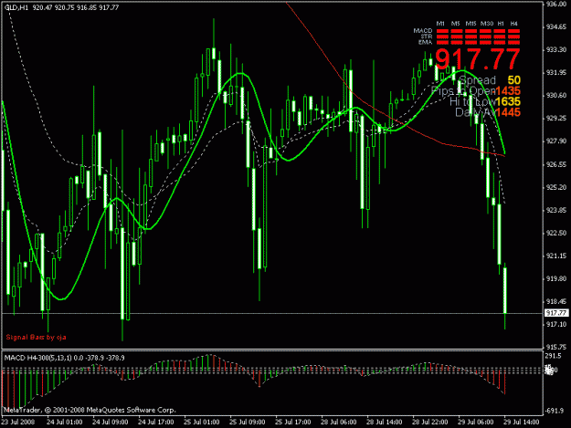Click the -691.9 MACD scale label
This screenshot has width=571, height=428.
click(x=554, y=411)
